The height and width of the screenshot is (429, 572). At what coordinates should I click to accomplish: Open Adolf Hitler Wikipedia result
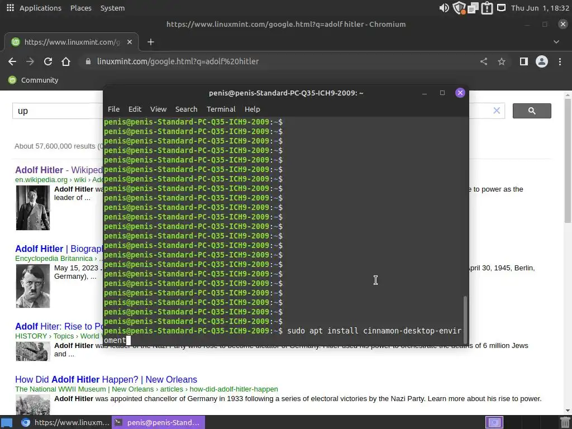pyautogui.click(x=59, y=170)
